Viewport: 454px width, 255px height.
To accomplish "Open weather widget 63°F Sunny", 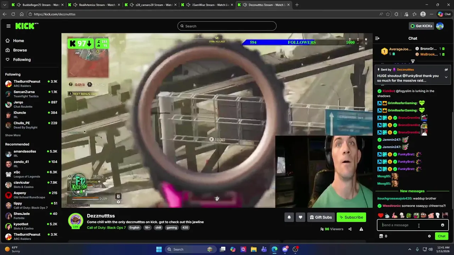I will click(12, 249).
